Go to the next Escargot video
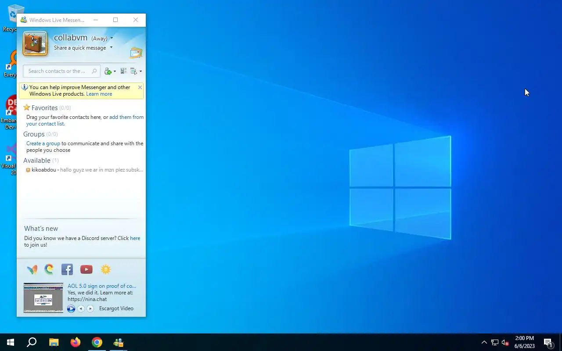Screen dimensions: 562x351 click(90, 308)
